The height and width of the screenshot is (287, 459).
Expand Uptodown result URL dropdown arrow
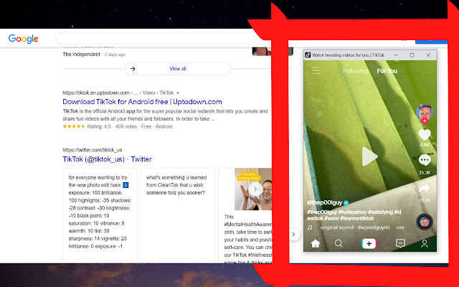[x=178, y=93]
